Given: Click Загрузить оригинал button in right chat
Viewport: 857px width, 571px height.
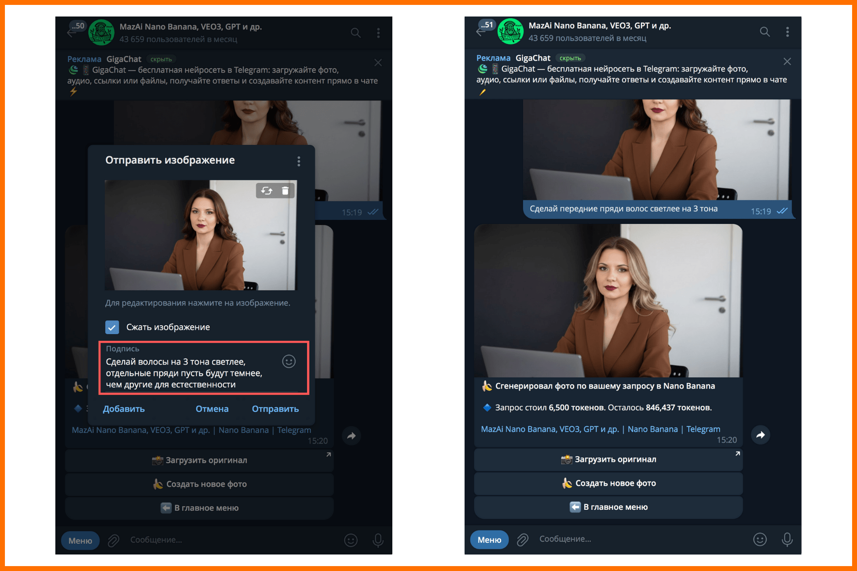Looking at the screenshot, I should pos(608,459).
